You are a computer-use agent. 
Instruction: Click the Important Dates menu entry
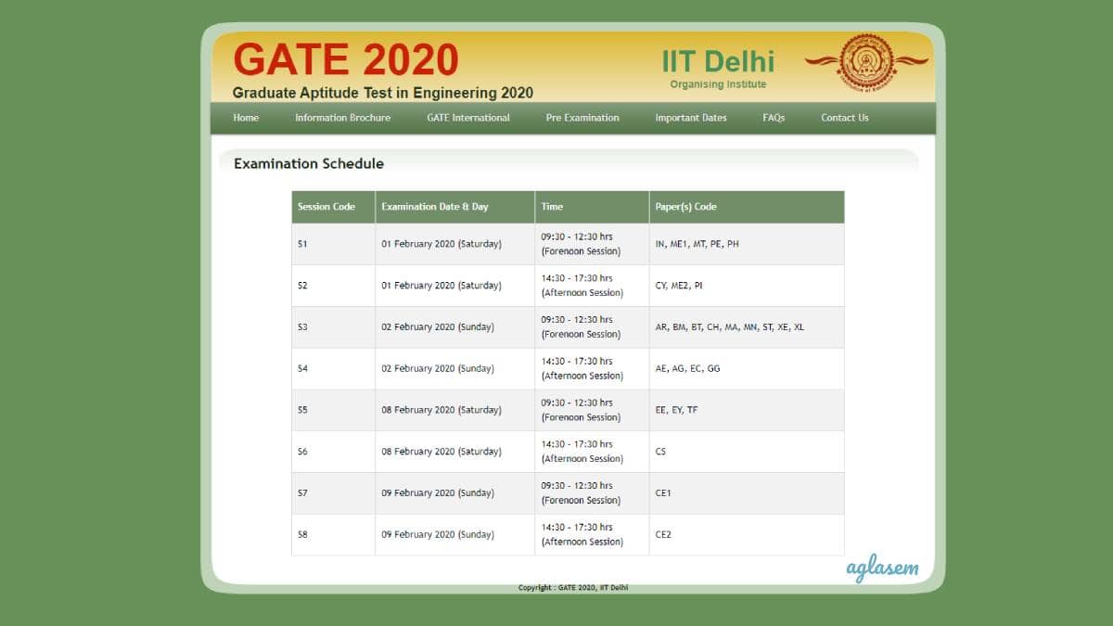click(x=691, y=118)
